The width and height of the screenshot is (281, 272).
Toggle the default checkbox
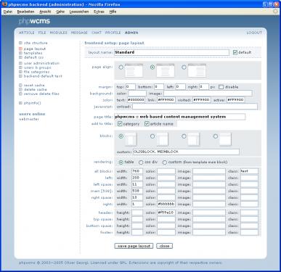[x=235, y=52]
